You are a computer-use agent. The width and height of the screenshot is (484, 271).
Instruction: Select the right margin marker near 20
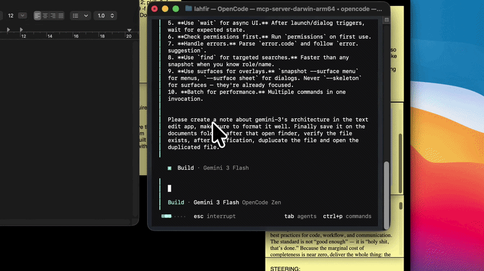pyautogui.click(x=129, y=30)
